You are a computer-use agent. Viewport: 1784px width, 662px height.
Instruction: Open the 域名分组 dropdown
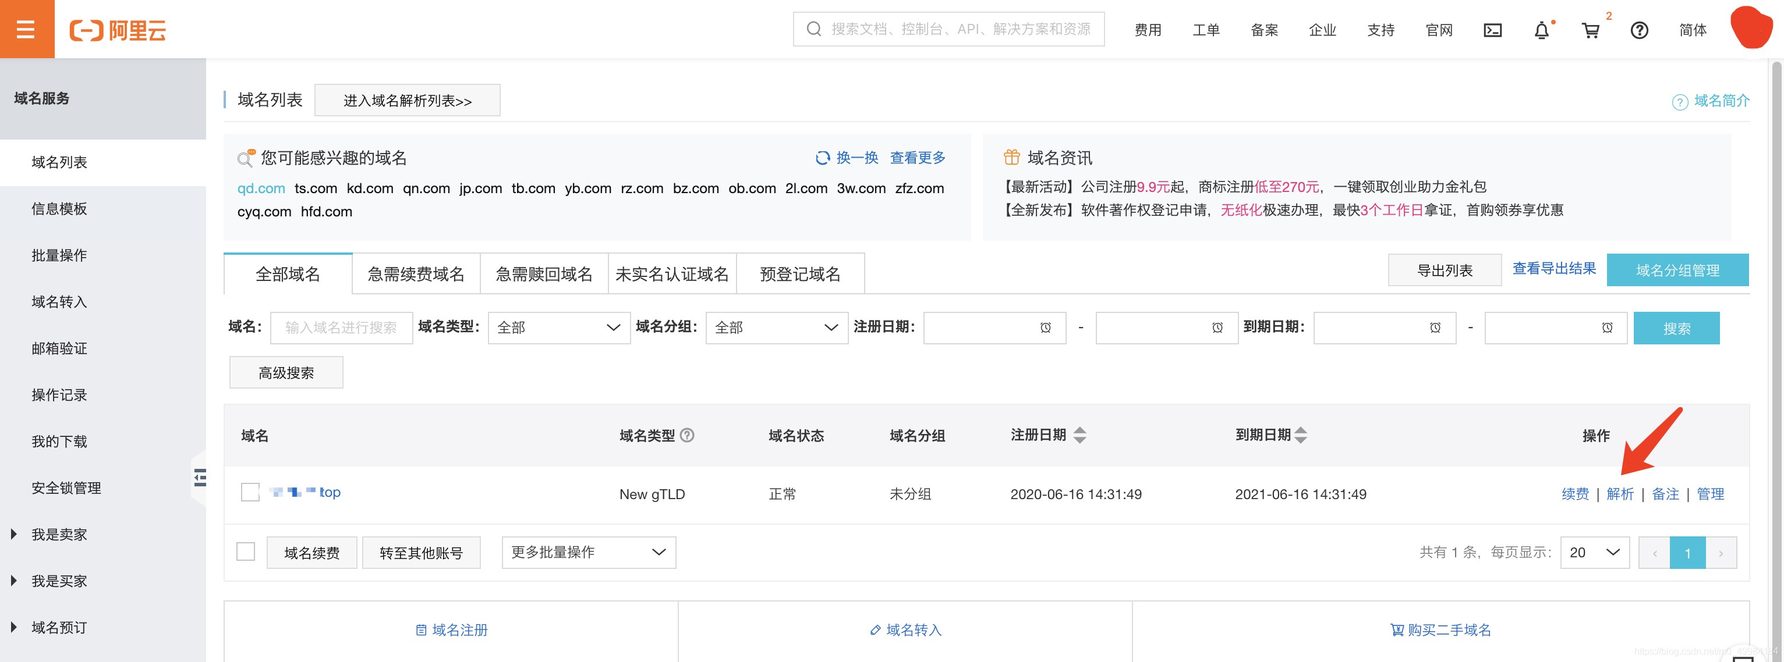point(776,327)
